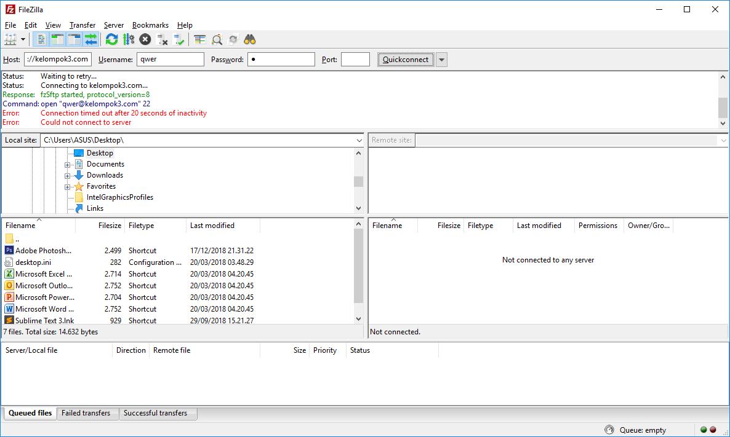Open the Site Manager icon
Screen dimensions: 730x437
click(x=10, y=40)
